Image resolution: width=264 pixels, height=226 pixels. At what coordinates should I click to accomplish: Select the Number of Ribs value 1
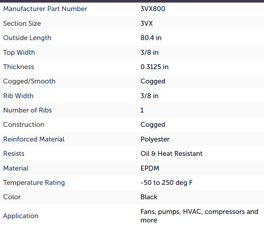142,110
